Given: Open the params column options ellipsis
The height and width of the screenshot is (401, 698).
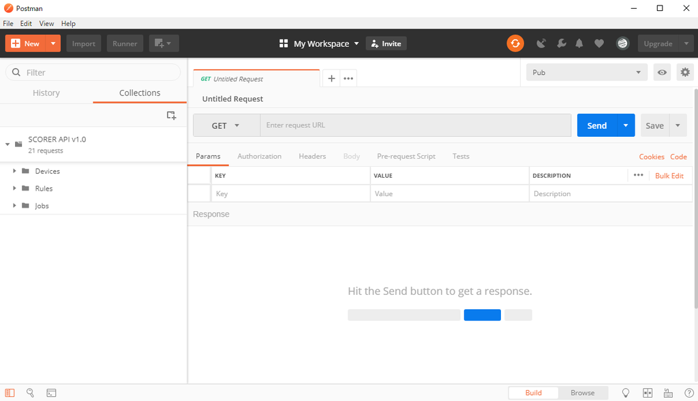Looking at the screenshot, I should [638, 175].
